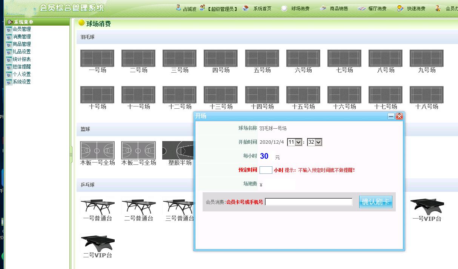This screenshot has height=269, width=458.
Task: Close the 开场 dialog
Action: 400,116
